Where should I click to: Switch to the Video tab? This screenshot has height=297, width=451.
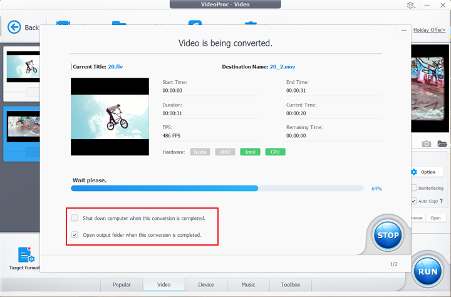click(x=163, y=284)
